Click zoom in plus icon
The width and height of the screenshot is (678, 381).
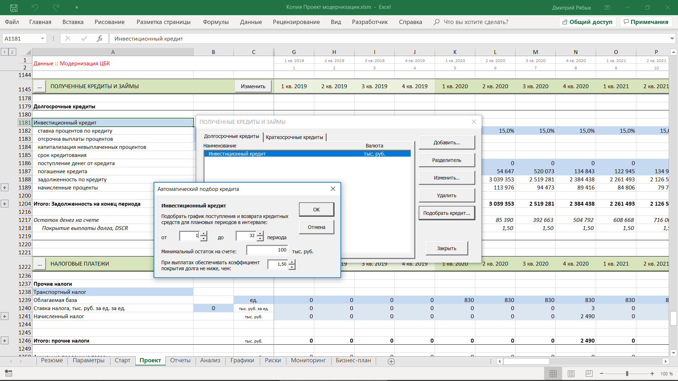(x=652, y=374)
